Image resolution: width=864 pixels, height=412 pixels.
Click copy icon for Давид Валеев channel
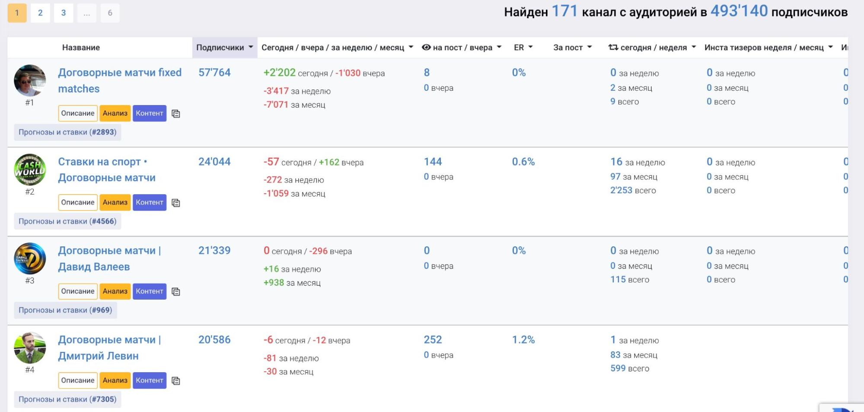[175, 292]
